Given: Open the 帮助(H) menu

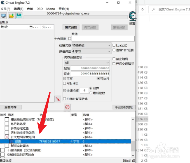Looking at the screenshot, I should coord(64,9).
